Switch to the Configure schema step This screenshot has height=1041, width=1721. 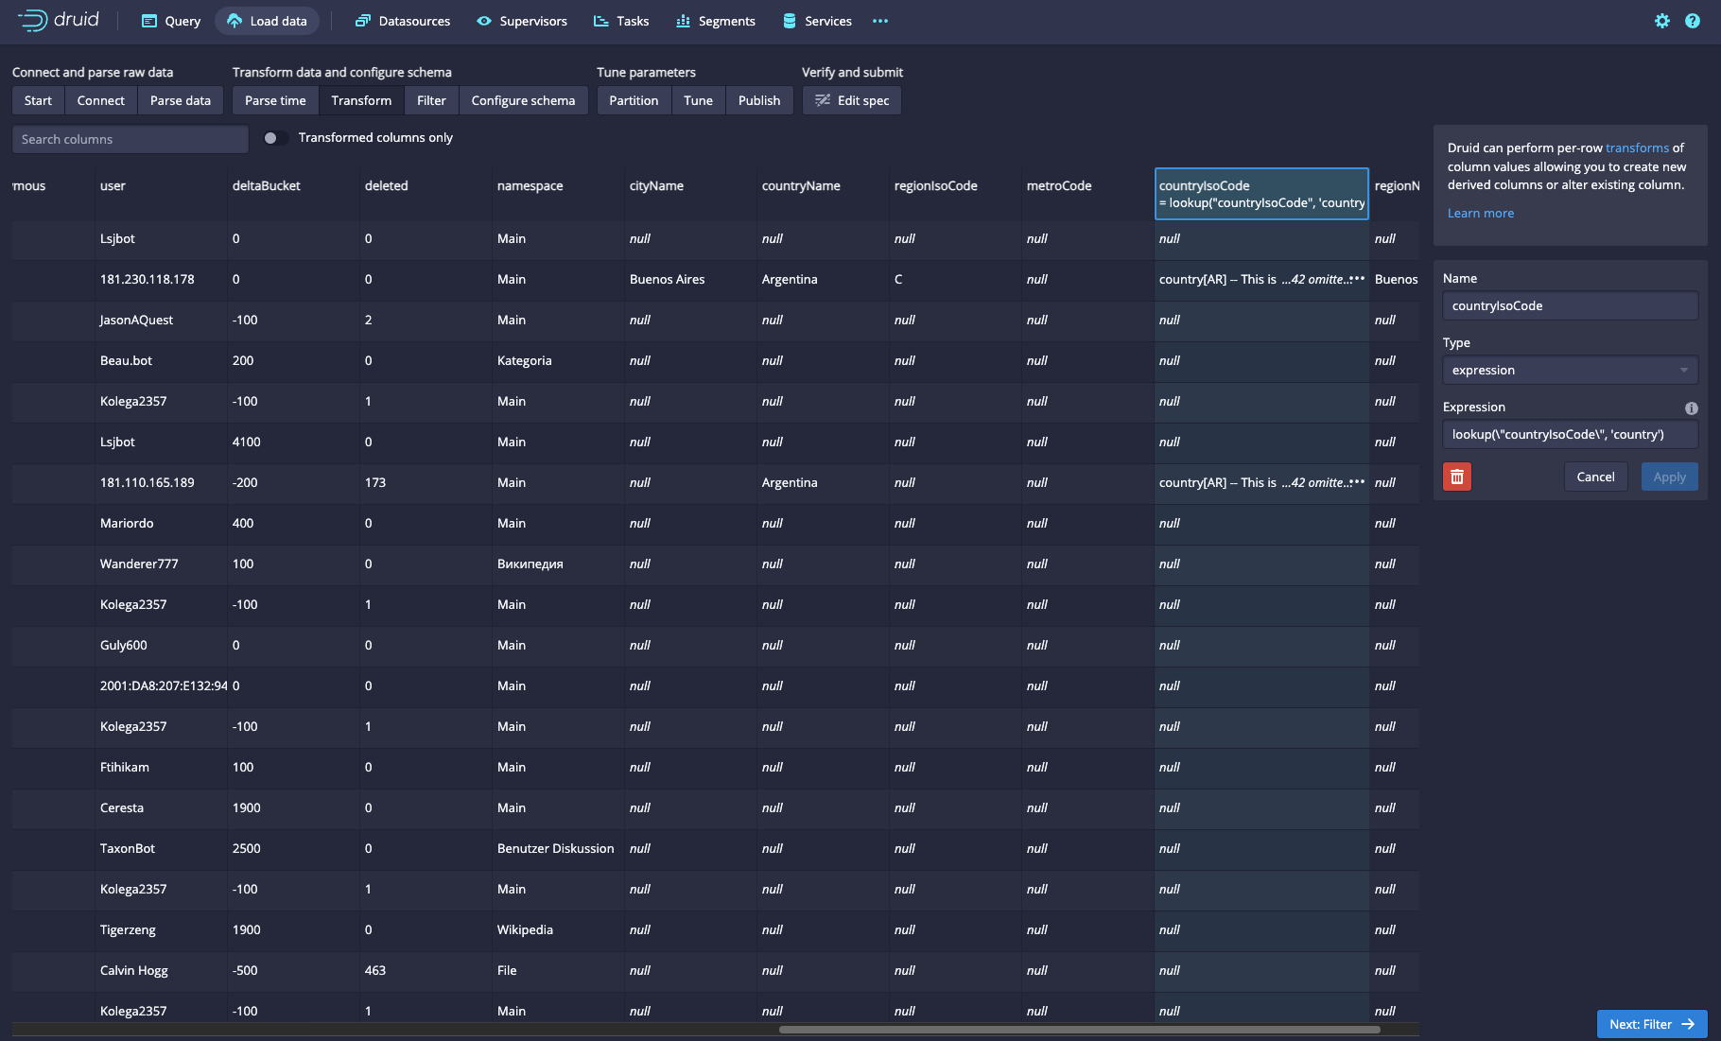[523, 100]
